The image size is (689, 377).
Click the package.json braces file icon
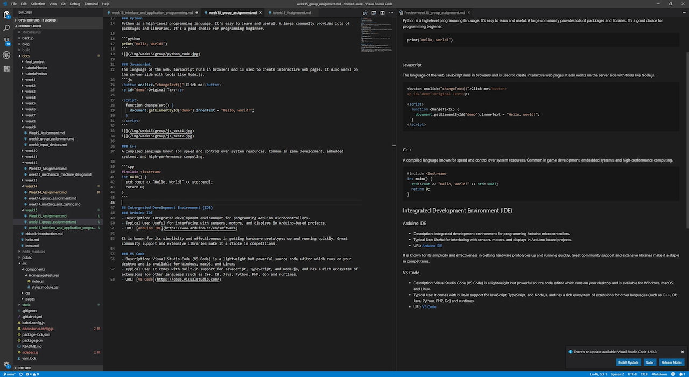tap(19, 340)
